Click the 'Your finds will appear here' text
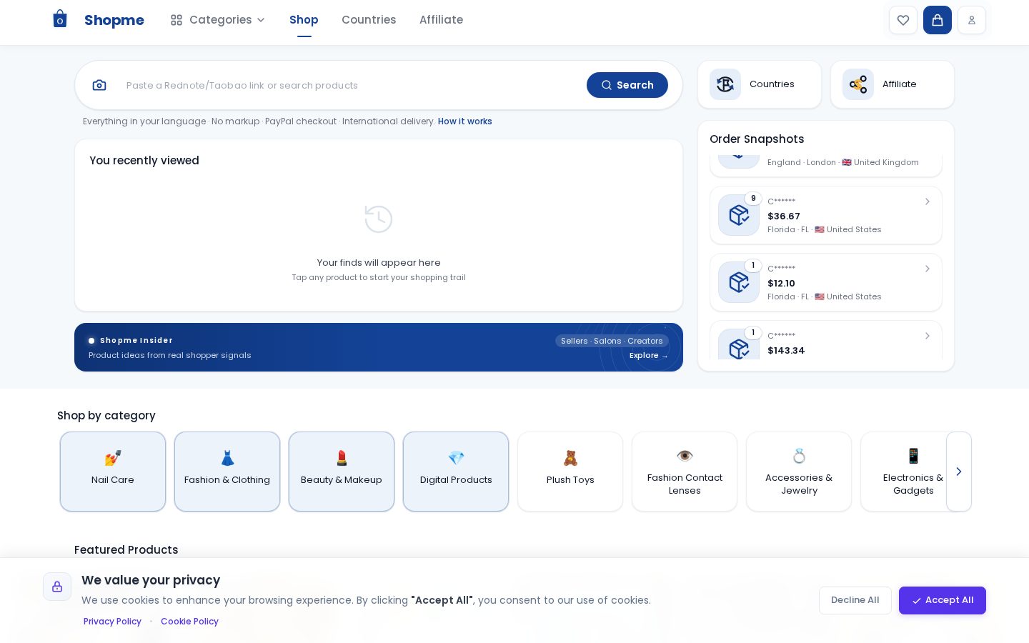Image resolution: width=1029 pixels, height=643 pixels. [x=379, y=263]
